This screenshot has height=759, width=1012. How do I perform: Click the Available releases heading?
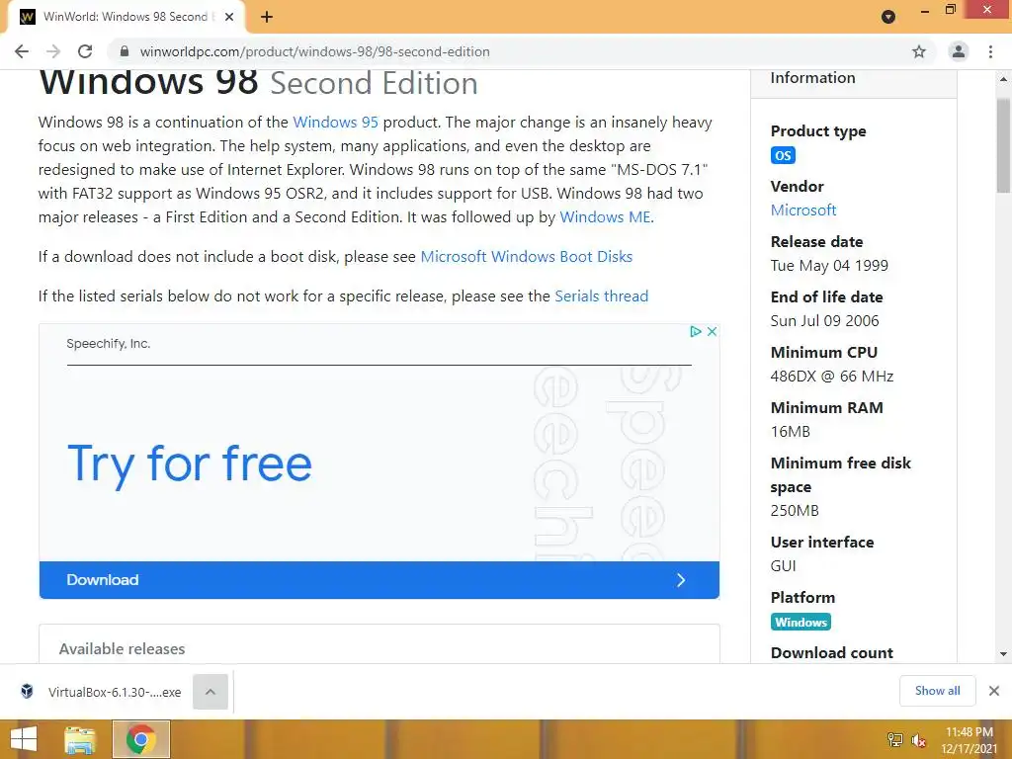click(122, 648)
